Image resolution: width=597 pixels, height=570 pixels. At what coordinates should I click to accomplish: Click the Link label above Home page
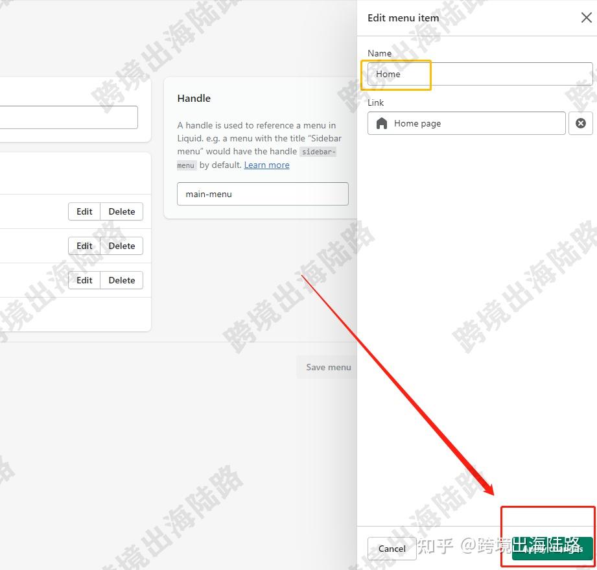375,102
